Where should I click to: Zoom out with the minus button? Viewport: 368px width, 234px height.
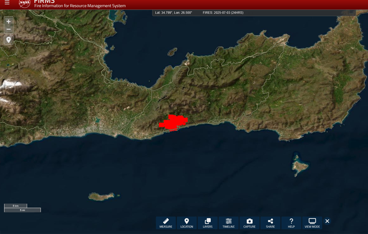tap(8, 29)
